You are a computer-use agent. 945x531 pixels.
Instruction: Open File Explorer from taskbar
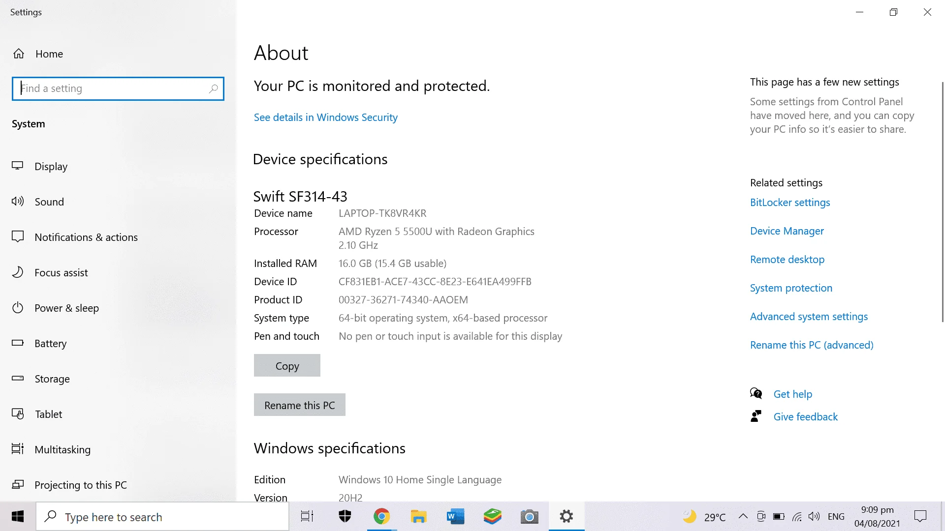(x=418, y=516)
